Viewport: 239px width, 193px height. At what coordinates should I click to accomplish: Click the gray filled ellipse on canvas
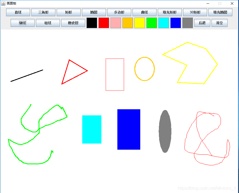click(x=165, y=131)
